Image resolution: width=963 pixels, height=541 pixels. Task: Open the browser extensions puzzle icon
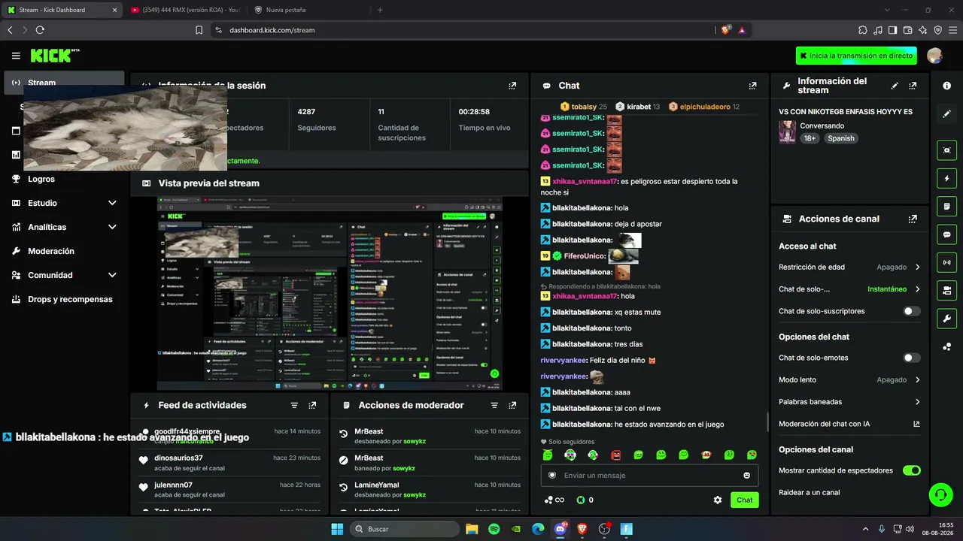(862, 30)
